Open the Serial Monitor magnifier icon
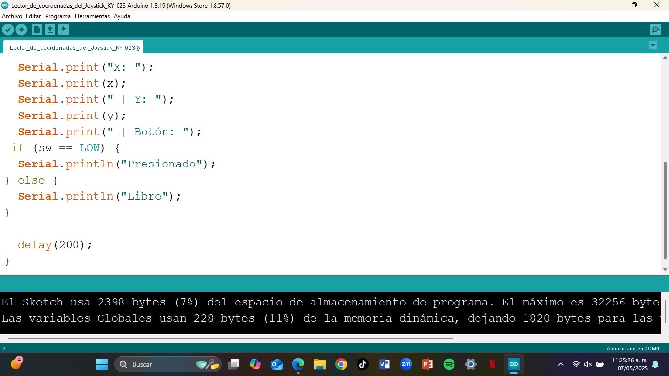 click(x=655, y=30)
